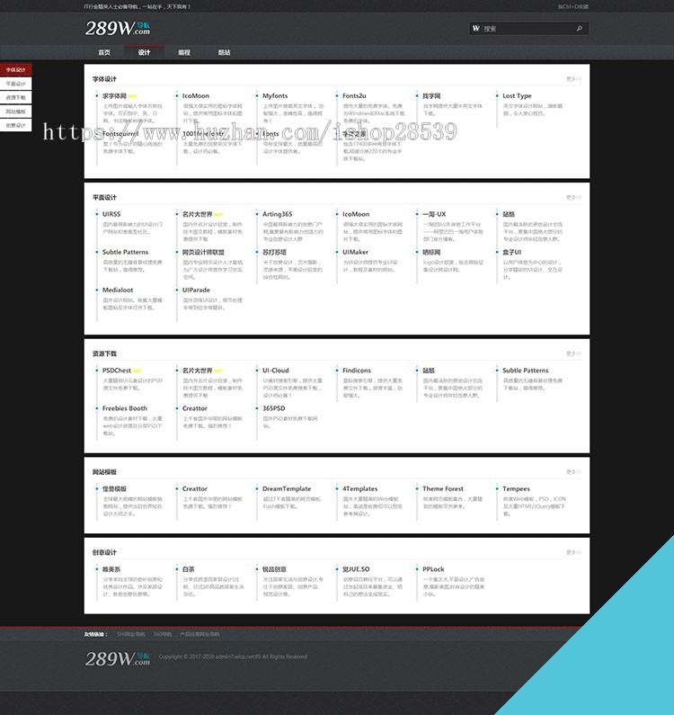Click the W engine icon in search box
The width and height of the screenshot is (674, 715).
tap(475, 28)
